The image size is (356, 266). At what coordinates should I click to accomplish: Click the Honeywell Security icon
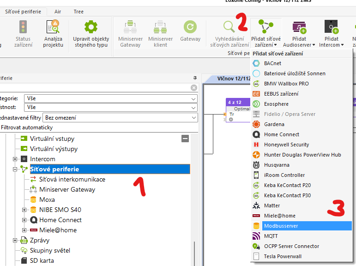pos(256,145)
